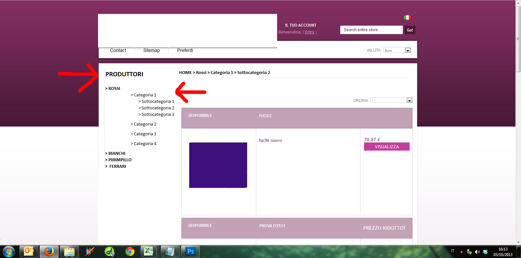Click the scrollbar down arrow
The height and width of the screenshot is (258, 521).
(x=518, y=242)
